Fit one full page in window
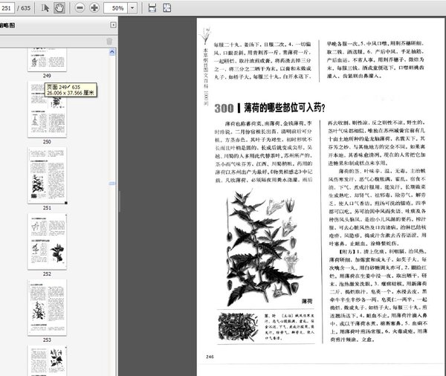 [x=167, y=7]
